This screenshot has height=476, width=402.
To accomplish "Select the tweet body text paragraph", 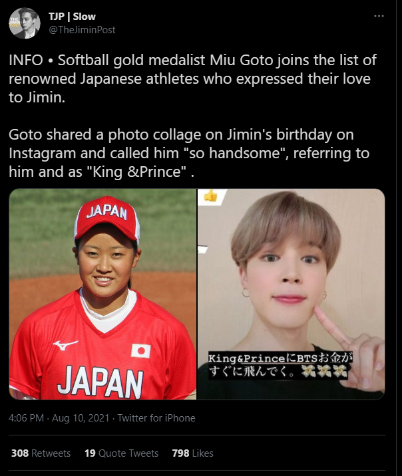I will tap(192, 116).
